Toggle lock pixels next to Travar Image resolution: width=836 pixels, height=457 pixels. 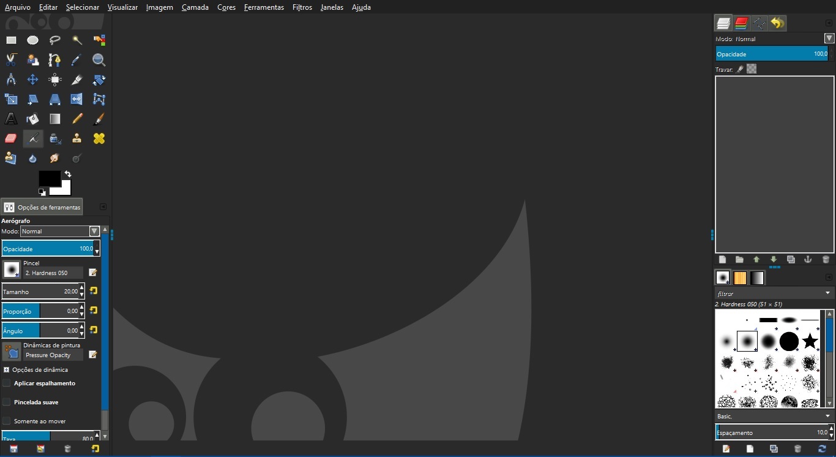[740, 69]
